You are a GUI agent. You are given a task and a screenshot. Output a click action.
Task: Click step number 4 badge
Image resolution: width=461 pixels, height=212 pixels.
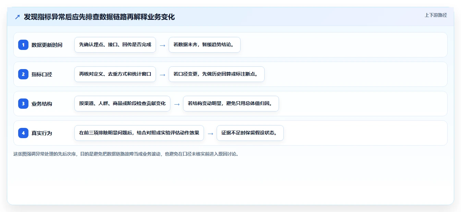(x=23, y=133)
